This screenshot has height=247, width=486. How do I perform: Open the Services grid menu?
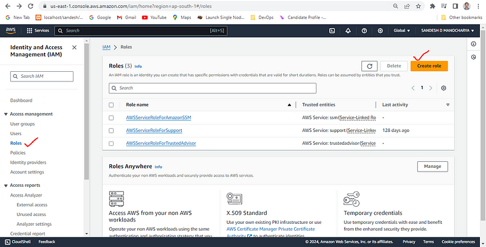(x=38, y=30)
